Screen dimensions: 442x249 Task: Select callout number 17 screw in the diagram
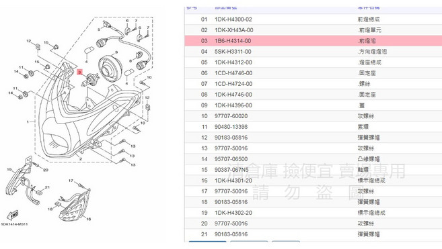point(71,181)
